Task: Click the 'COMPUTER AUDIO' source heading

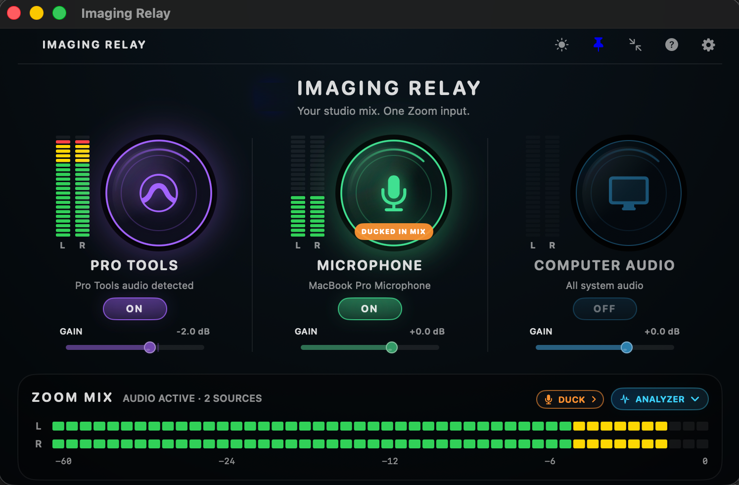Action: pos(604,265)
